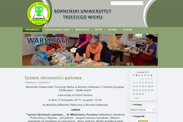Open the BUTW menu item
This screenshot has height=122, width=183.
pyautogui.click(x=99, y=30)
